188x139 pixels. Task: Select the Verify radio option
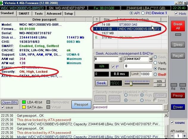pos(155,63)
